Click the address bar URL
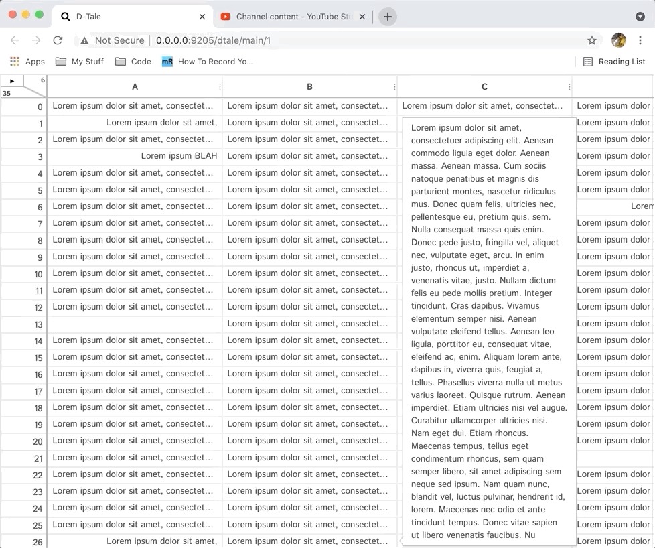The width and height of the screenshot is (655, 548). (213, 41)
